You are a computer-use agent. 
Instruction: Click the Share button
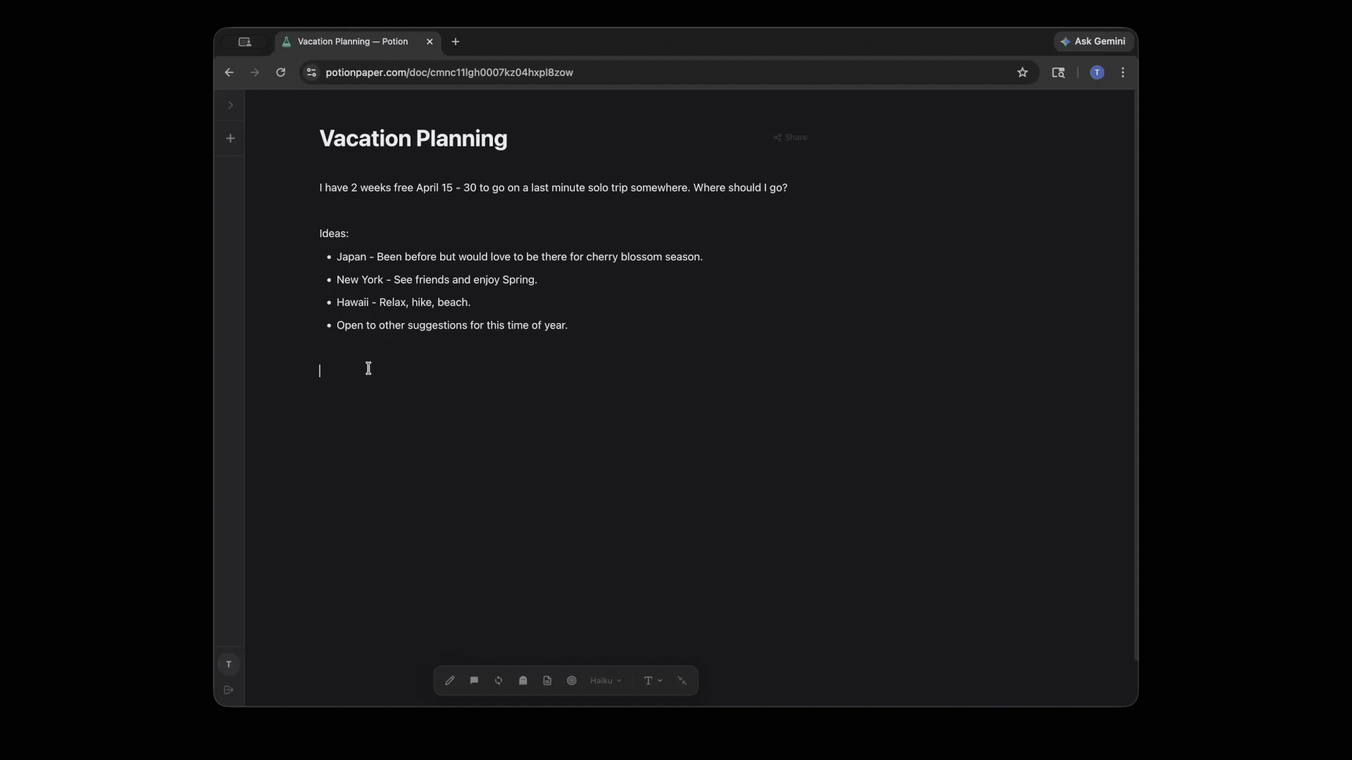click(x=790, y=137)
